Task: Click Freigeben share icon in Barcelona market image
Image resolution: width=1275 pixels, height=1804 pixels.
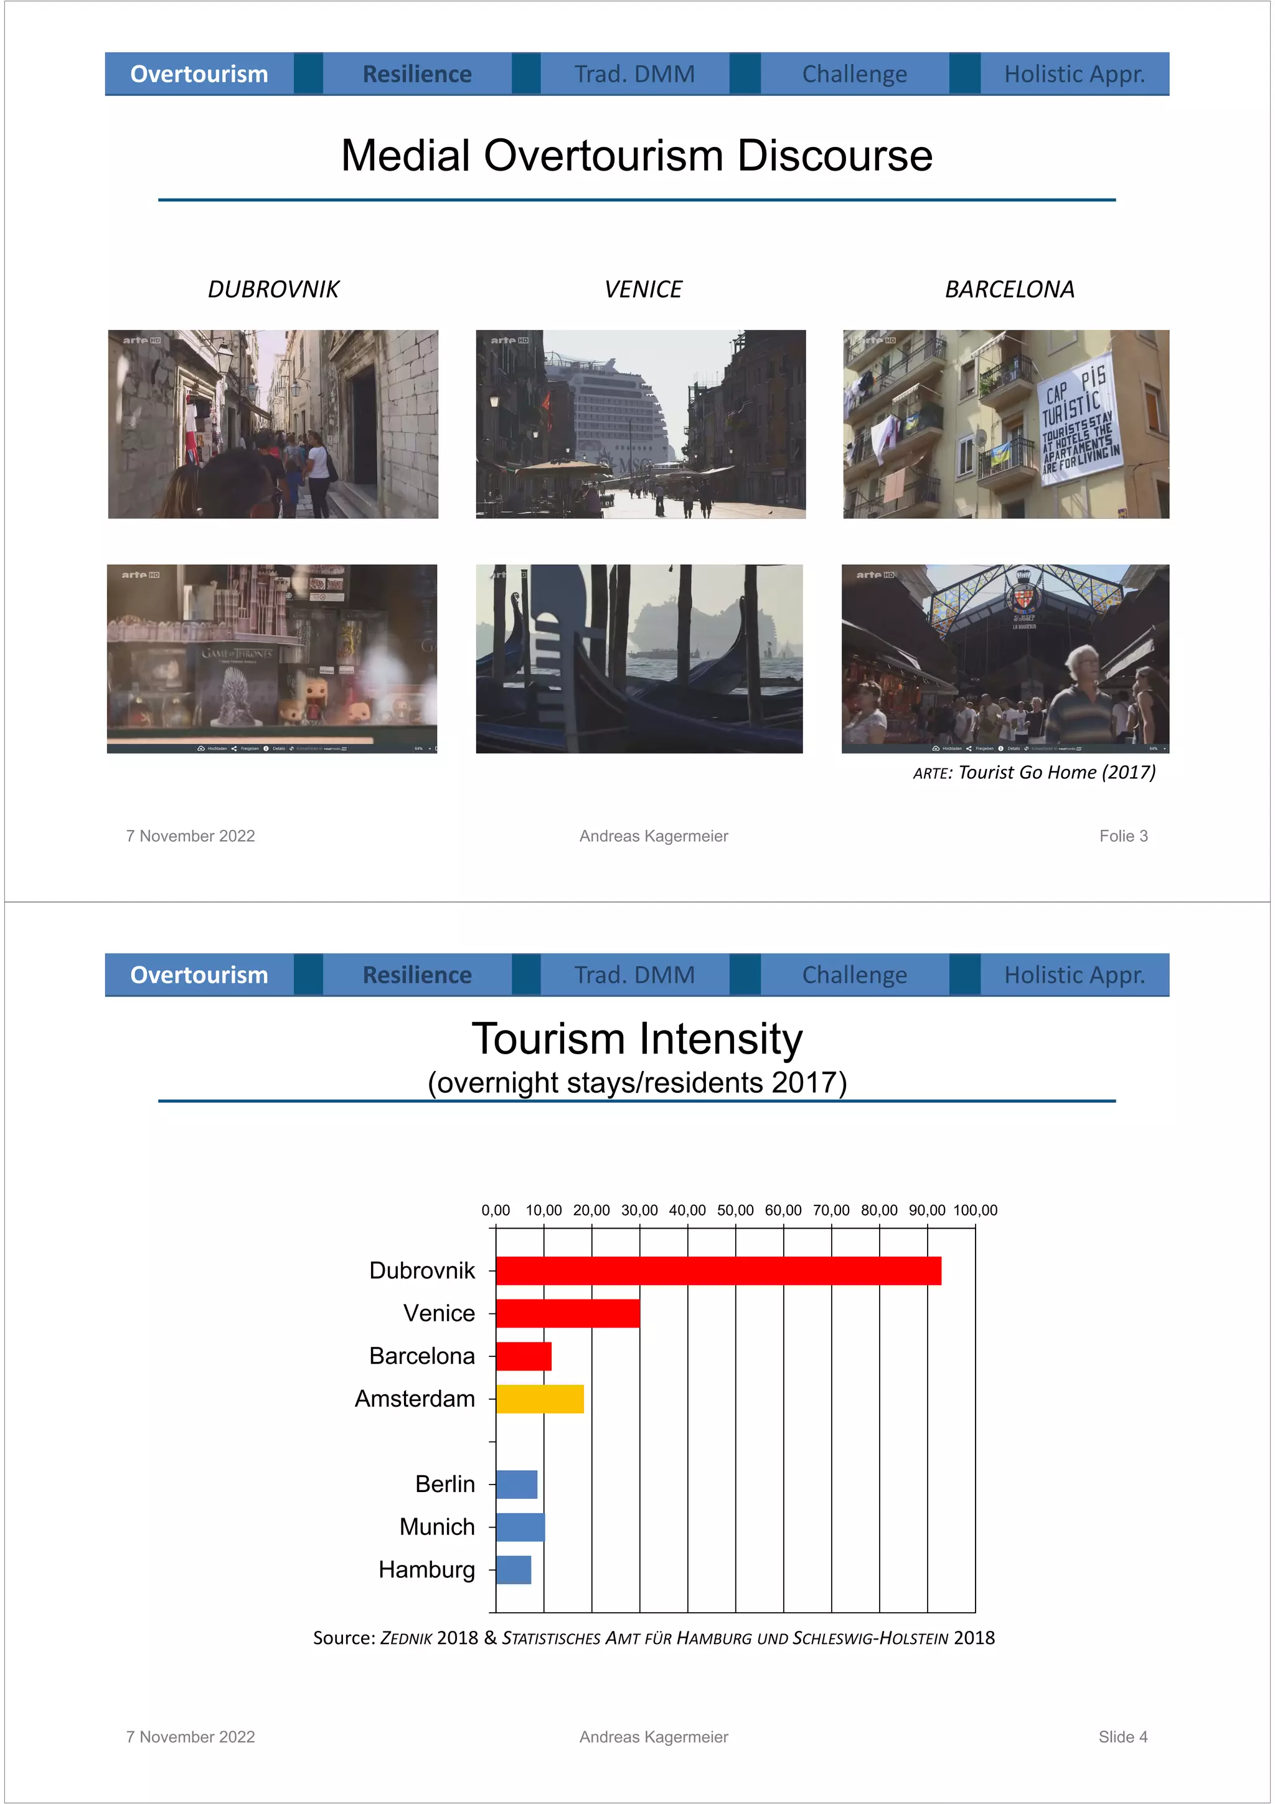Action: point(969,749)
